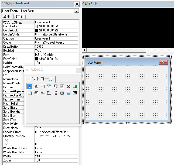
Task: Click the BorderColor black swatch
Action: coord(36,30)
